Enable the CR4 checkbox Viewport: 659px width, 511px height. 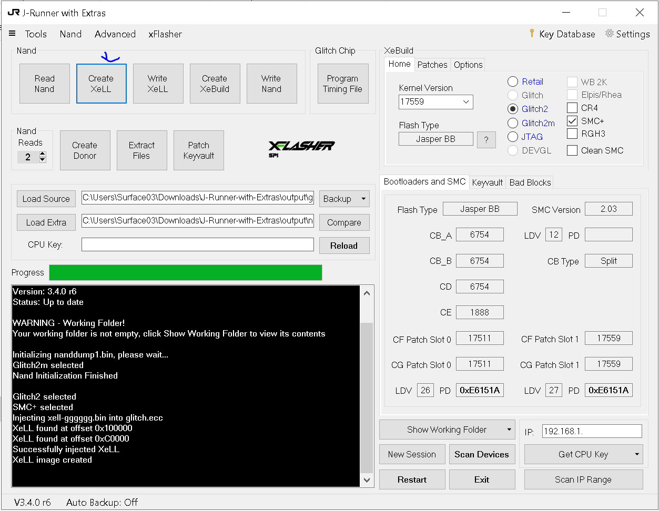(572, 108)
